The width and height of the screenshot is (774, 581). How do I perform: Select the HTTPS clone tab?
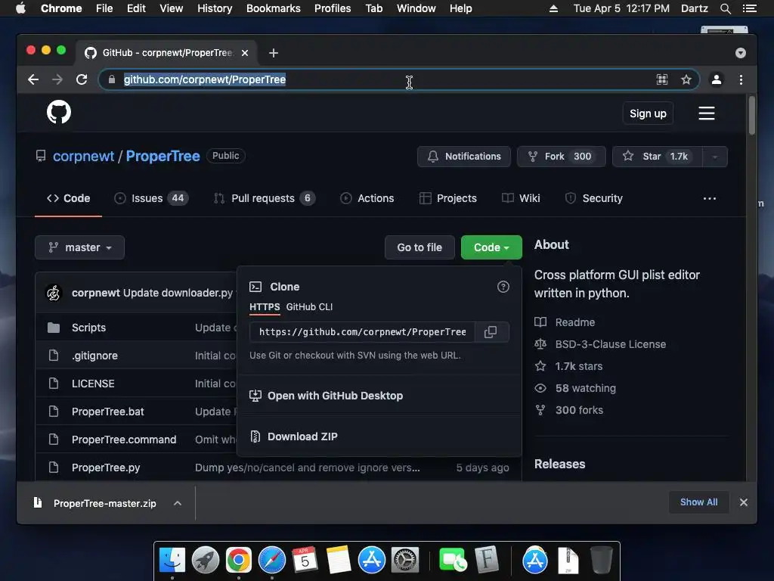point(265,307)
